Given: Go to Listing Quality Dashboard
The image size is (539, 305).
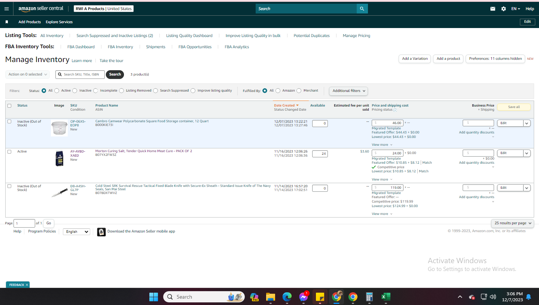Looking at the screenshot, I should coord(189,36).
